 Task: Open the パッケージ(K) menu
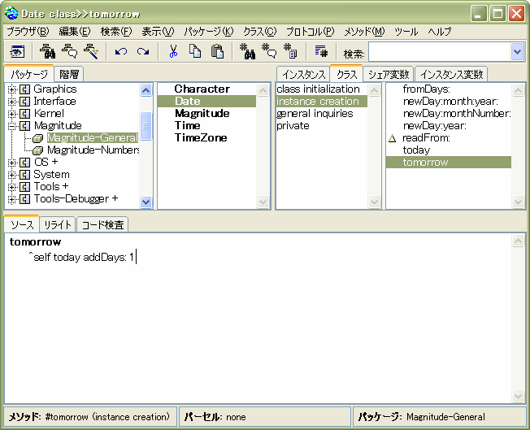(x=208, y=31)
